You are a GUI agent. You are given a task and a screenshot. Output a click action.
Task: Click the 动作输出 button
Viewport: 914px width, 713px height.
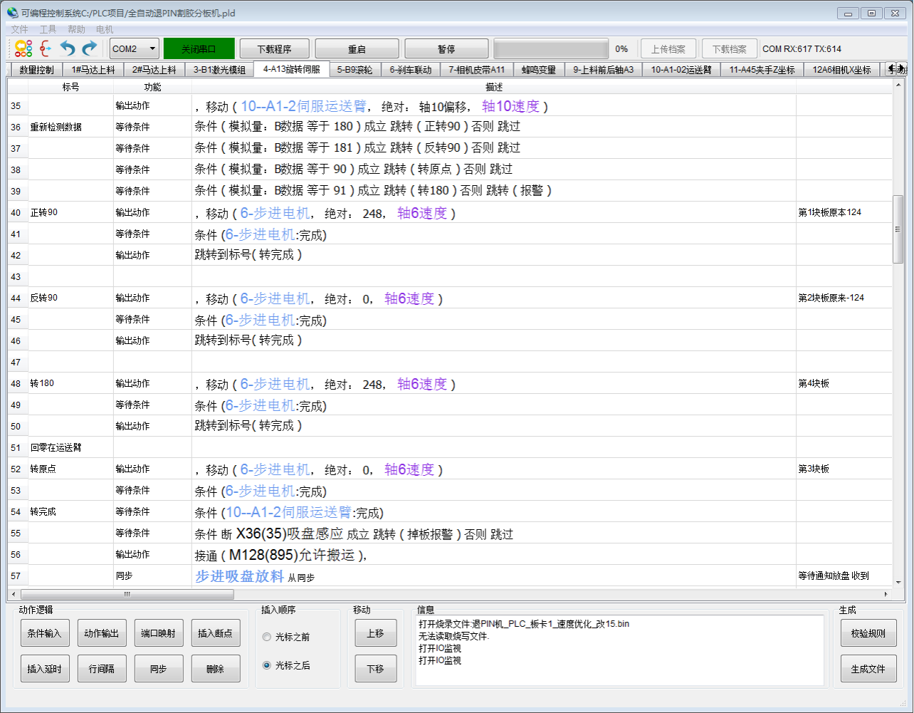tap(102, 633)
